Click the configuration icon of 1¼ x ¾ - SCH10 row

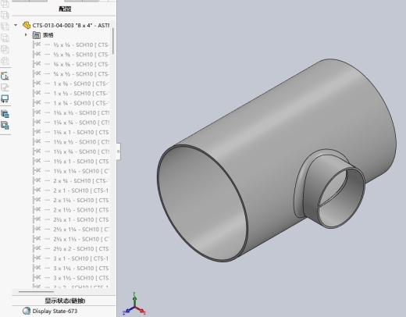[37, 123]
